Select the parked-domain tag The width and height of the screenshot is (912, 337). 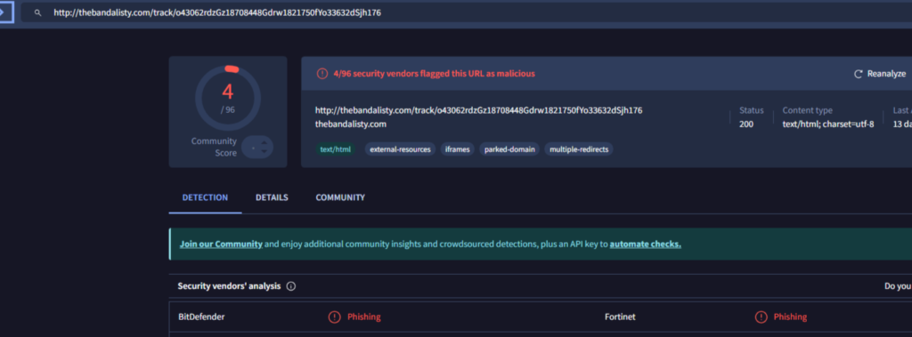[509, 149]
